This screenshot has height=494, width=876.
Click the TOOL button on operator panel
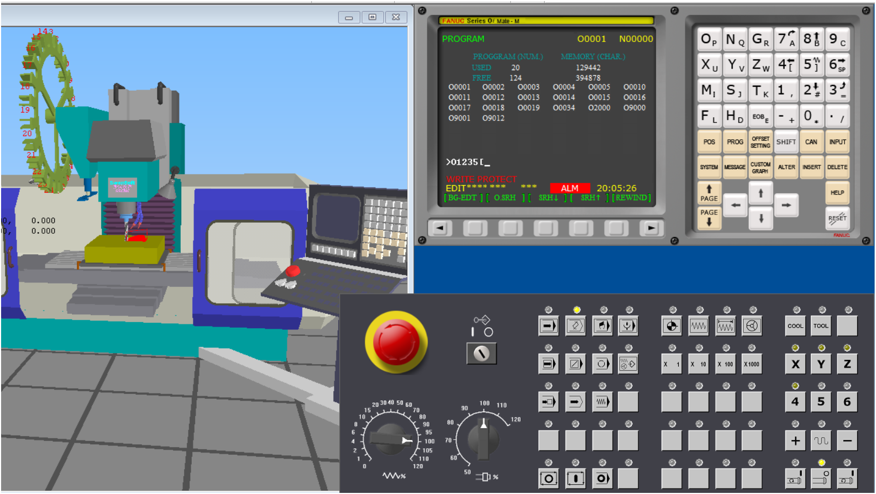pyautogui.click(x=821, y=326)
